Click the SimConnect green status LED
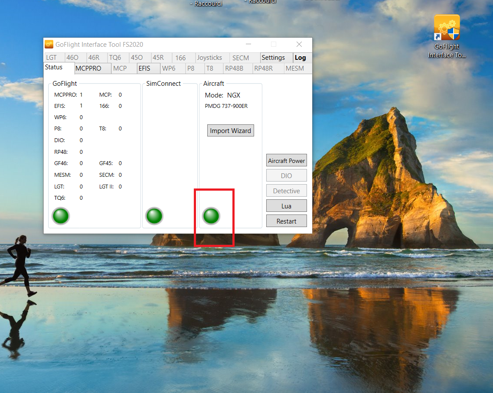Screen dimensions: 493x393 (154, 216)
